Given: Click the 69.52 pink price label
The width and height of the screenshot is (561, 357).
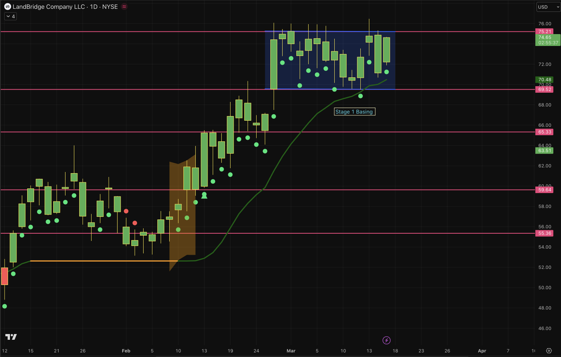Looking at the screenshot, I should tap(545, 89).
